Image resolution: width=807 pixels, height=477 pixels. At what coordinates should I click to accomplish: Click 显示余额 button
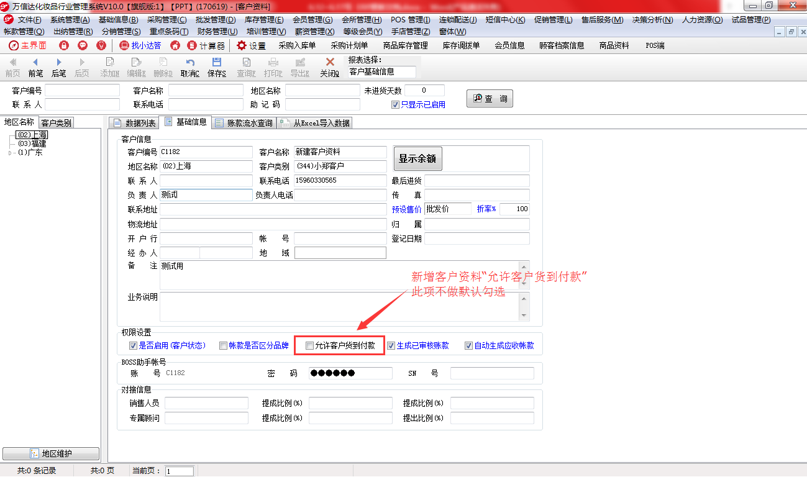click(417, 158)
